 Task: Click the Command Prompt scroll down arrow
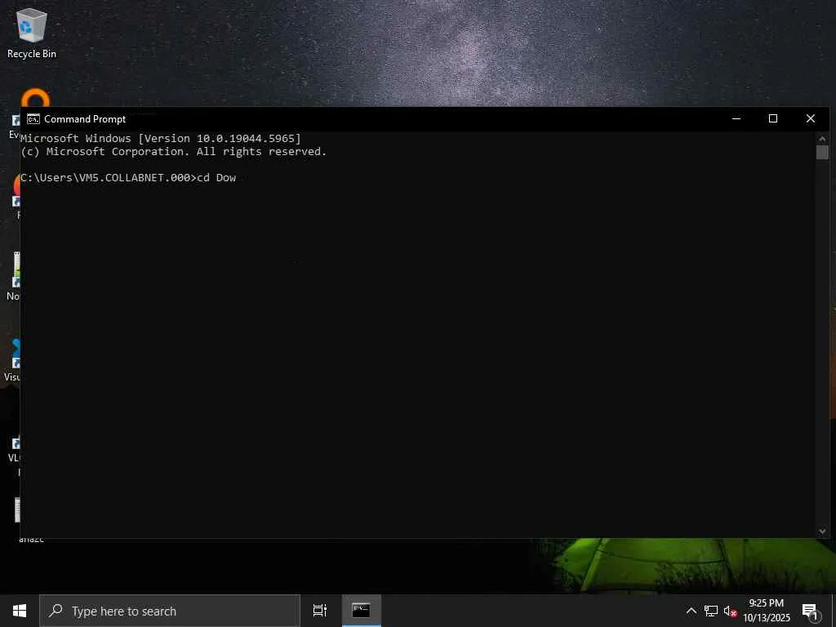pos(821,531)
